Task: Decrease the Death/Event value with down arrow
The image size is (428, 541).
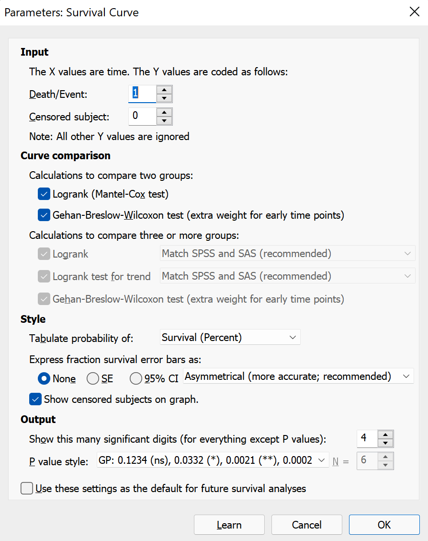Action: (164, 98)
